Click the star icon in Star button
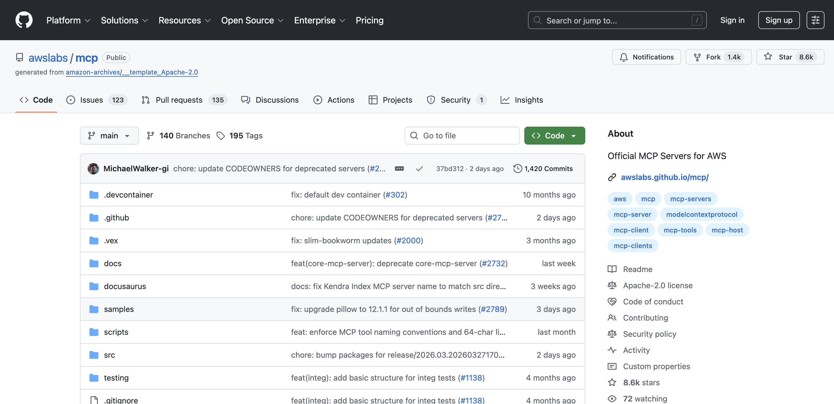 pyautogui.click(x=768, y=57)
